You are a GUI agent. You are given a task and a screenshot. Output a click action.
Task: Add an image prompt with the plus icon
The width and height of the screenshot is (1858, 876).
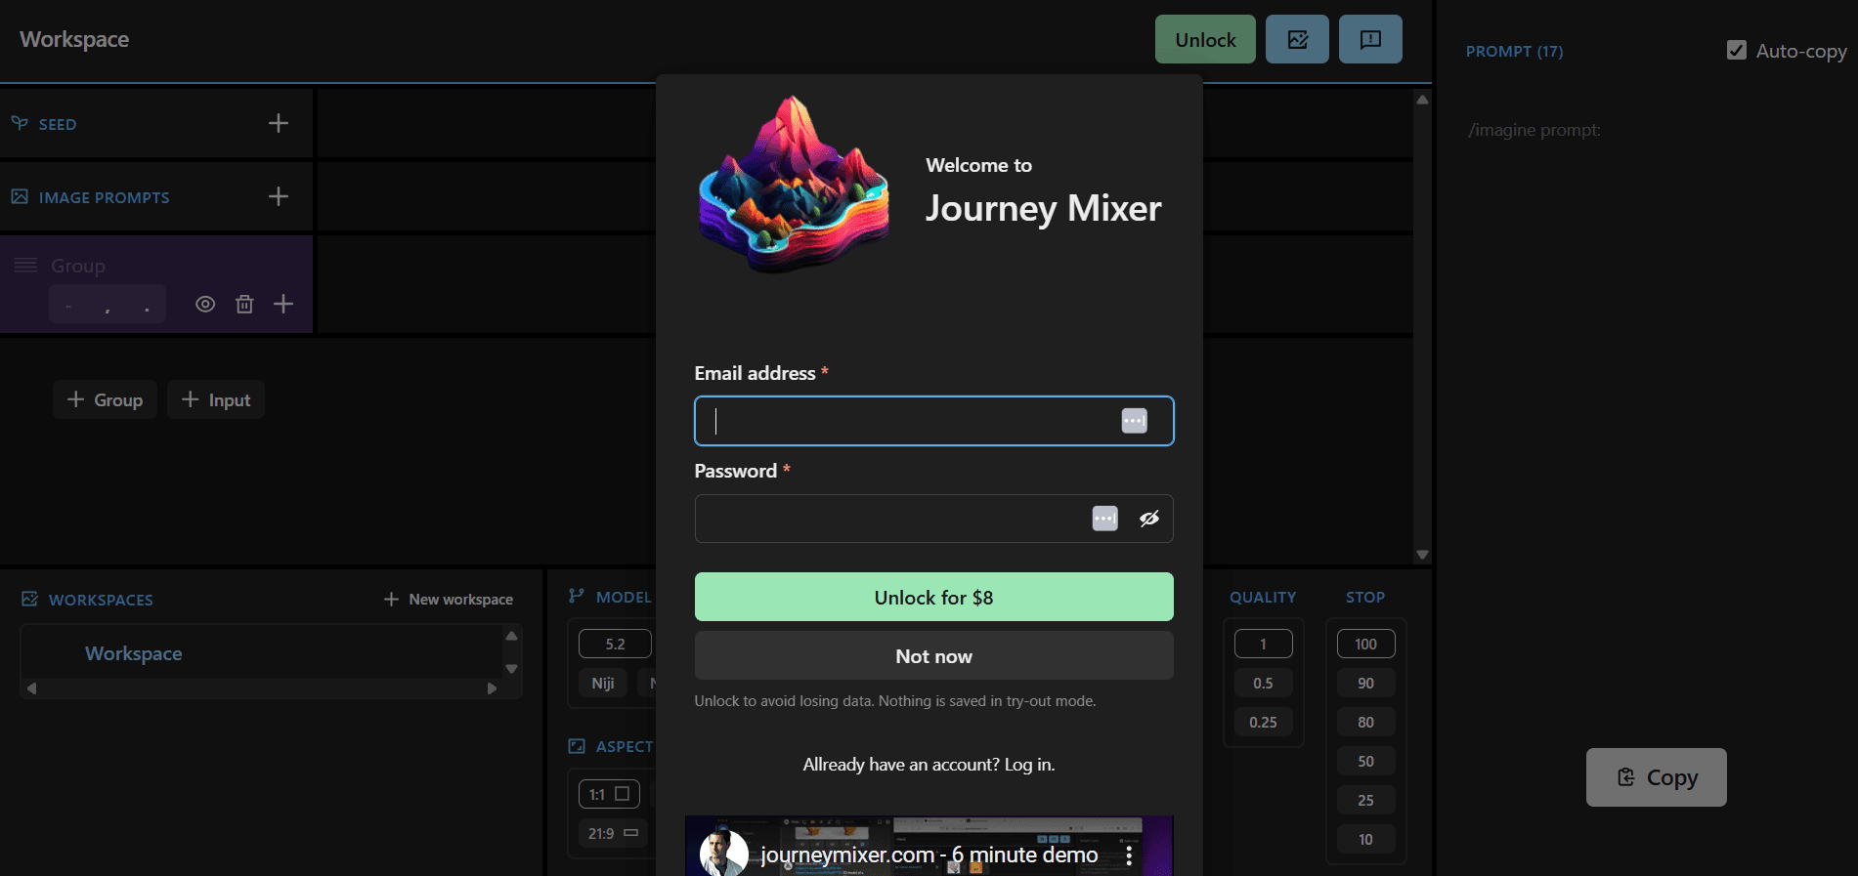(279, 196)
